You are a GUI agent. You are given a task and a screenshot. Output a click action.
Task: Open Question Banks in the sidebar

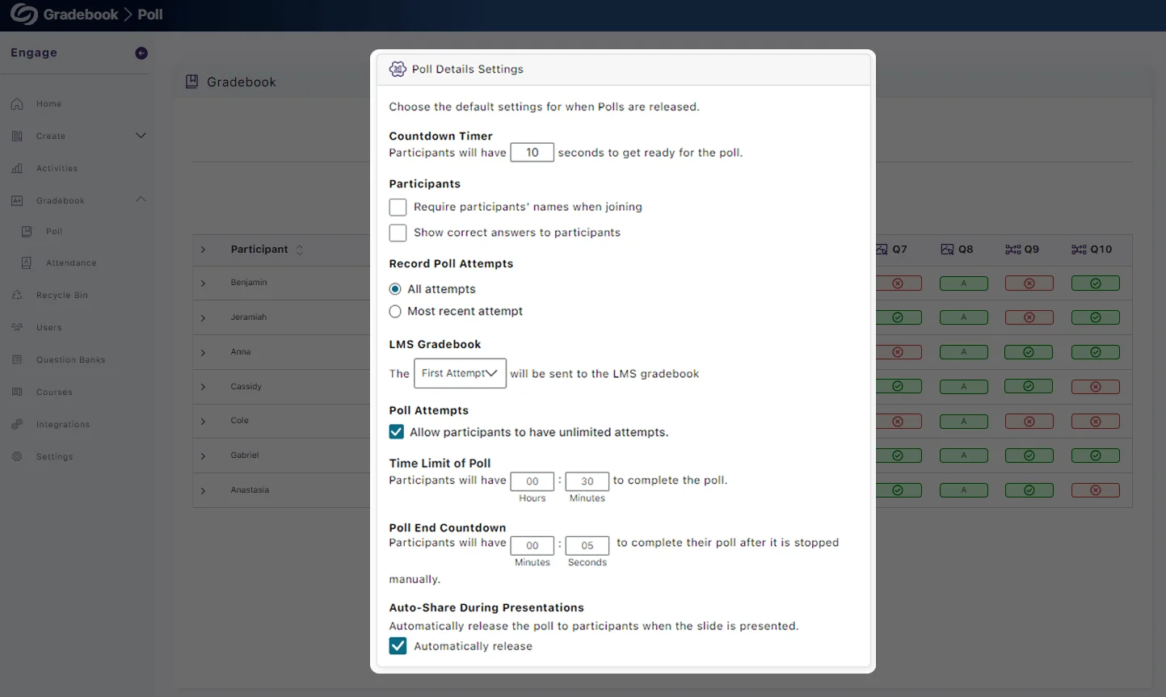pyautogui.click(x=70, y=360)
